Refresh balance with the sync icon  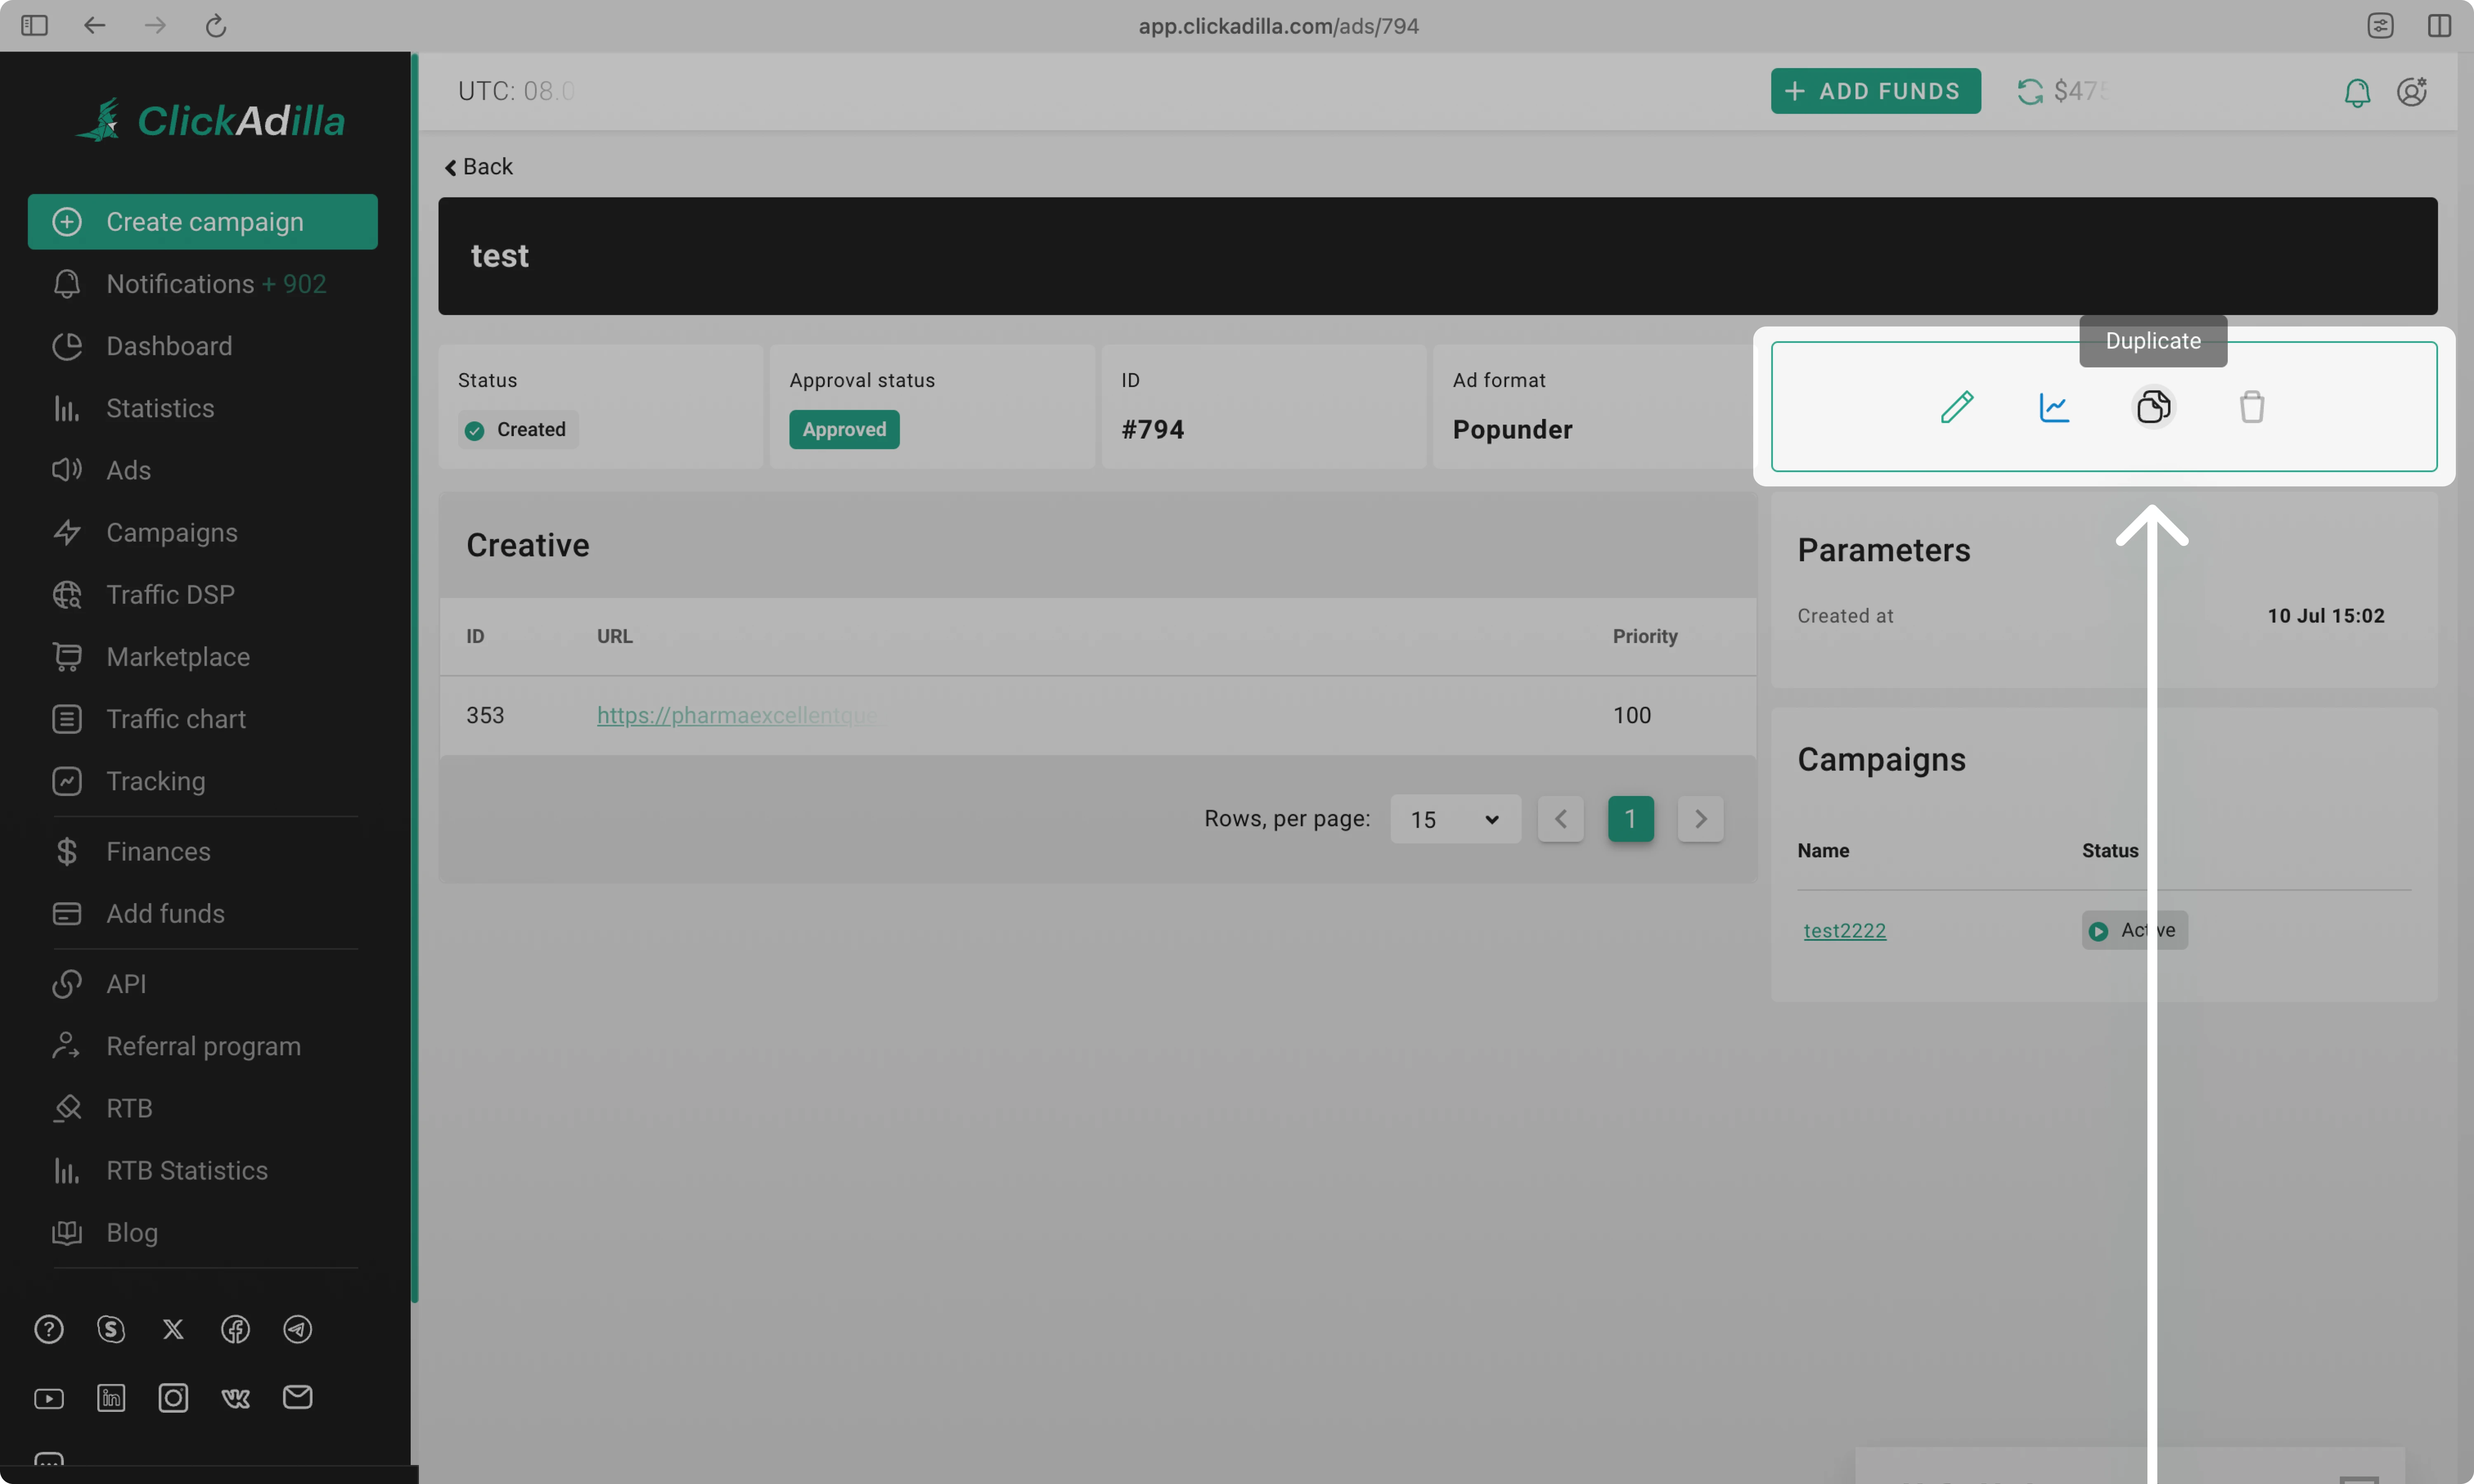[2029, 92]
